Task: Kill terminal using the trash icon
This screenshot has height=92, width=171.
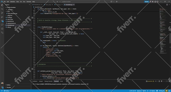Action: [162, 81]
